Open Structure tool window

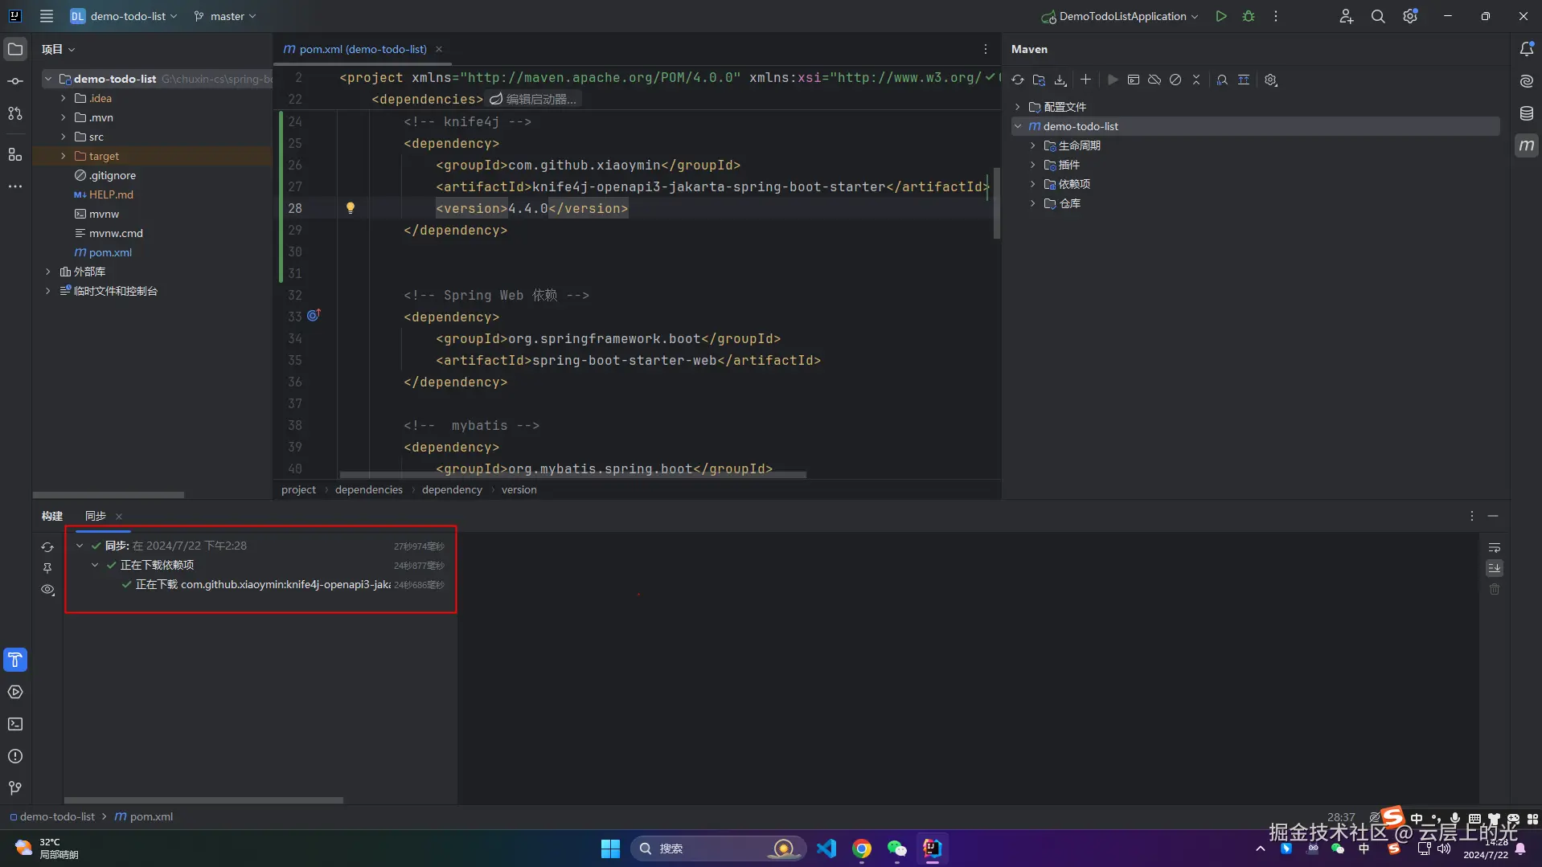(x=15, y=154)
